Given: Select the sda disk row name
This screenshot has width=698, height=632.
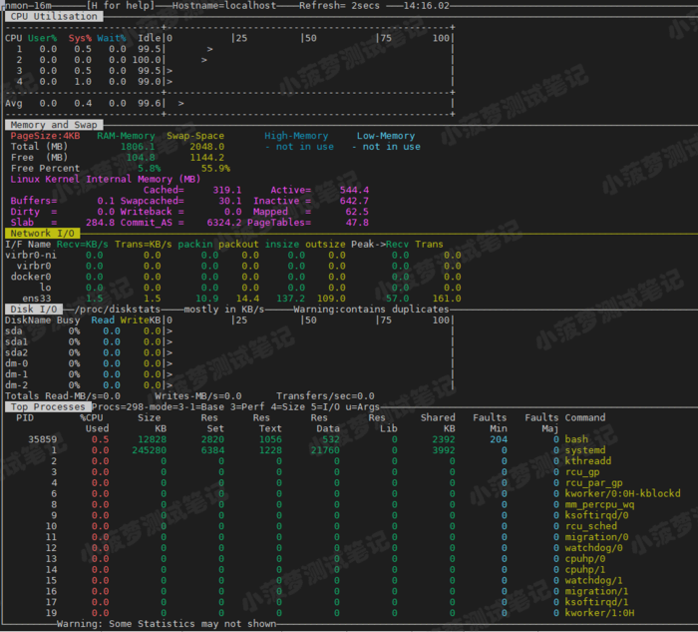Looking at the screenshot, I should click(13, 330).
